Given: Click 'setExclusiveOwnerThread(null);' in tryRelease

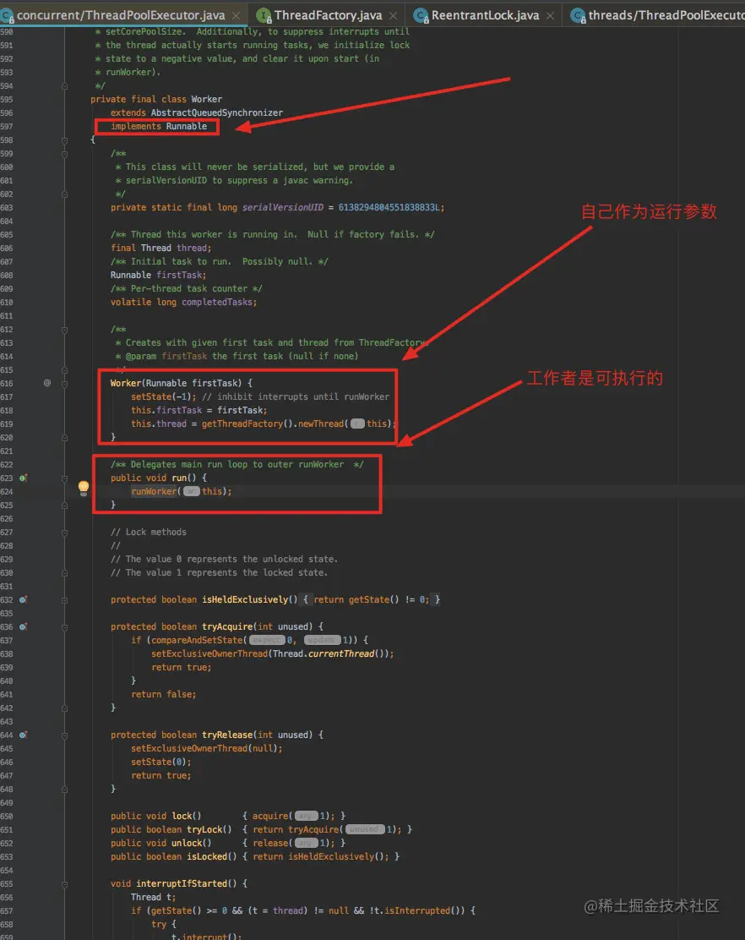Looking at the screenshot, I should coord(207,748).
